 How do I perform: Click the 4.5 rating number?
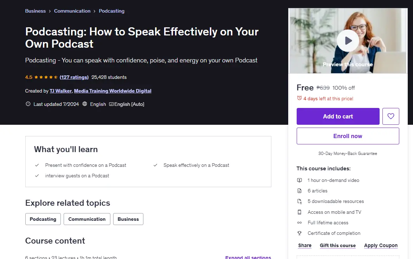click(29, 77)
